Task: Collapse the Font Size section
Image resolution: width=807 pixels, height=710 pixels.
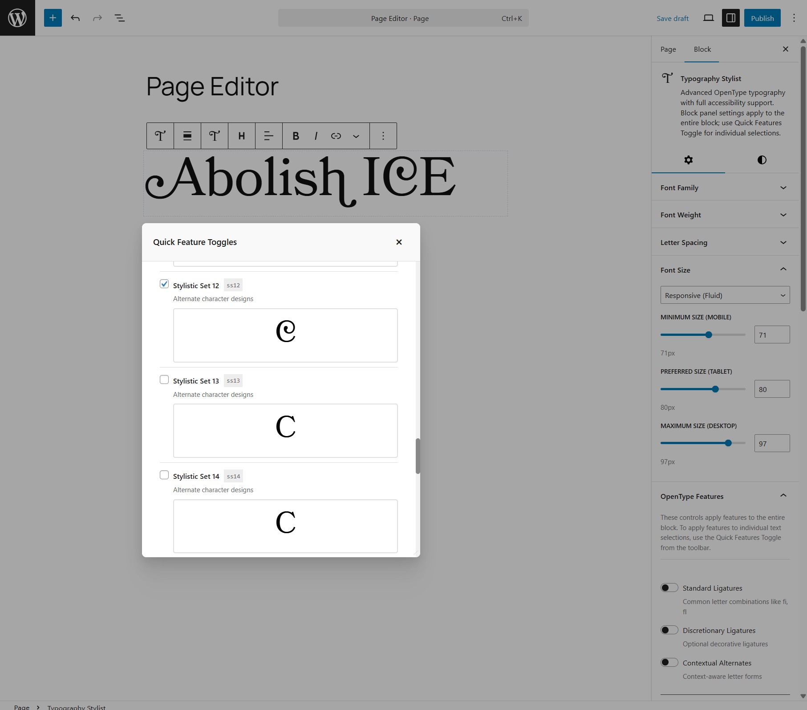Action: (724, 269)
